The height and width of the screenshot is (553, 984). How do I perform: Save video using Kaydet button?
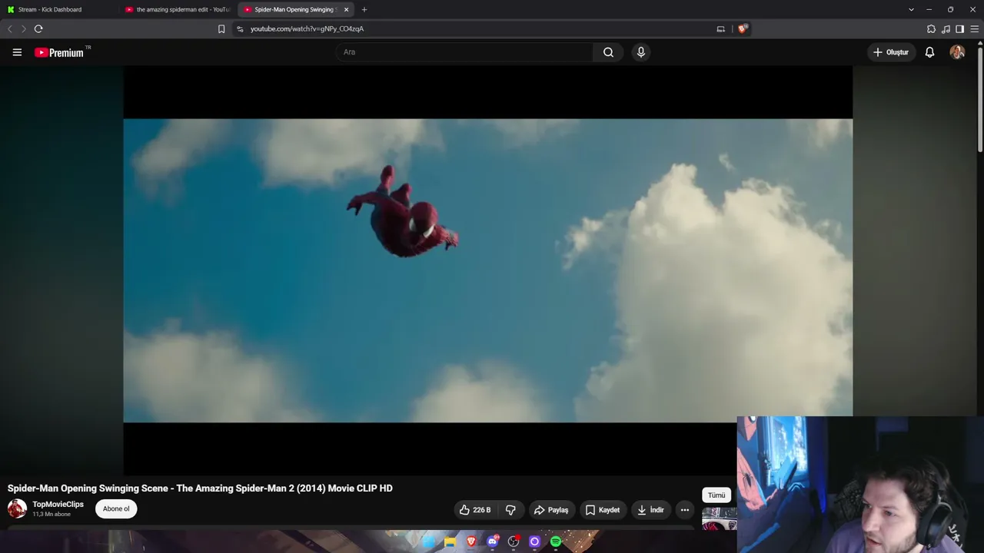(x=603, y=510)
